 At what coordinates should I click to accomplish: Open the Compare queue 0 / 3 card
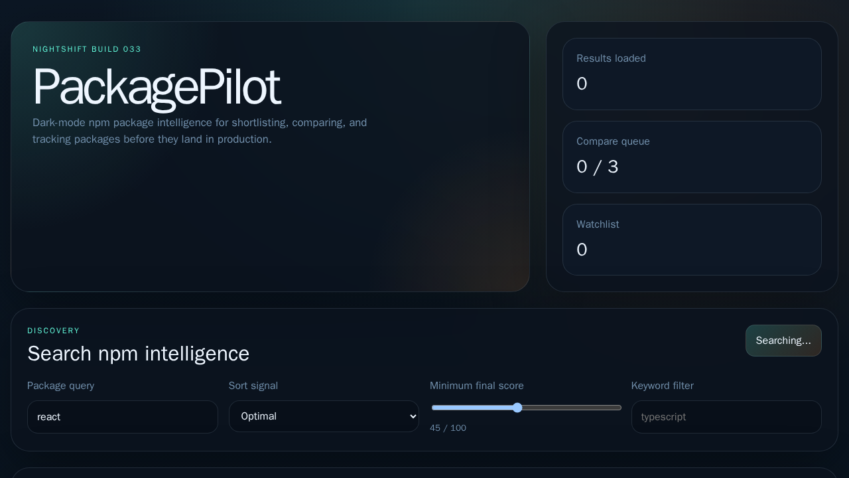[692, 157]
